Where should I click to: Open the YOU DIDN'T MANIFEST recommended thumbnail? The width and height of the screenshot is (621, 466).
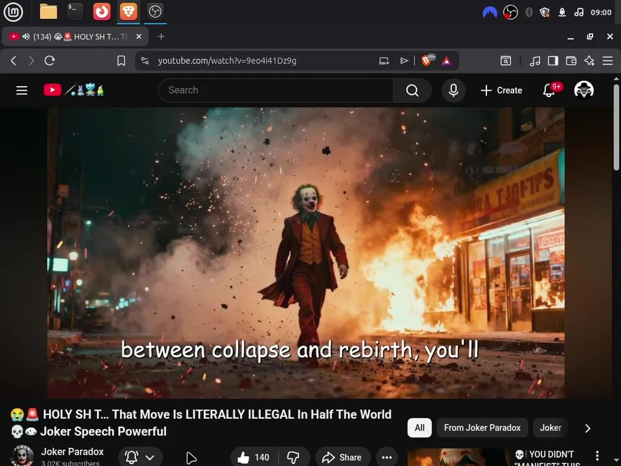coord(458,458)
